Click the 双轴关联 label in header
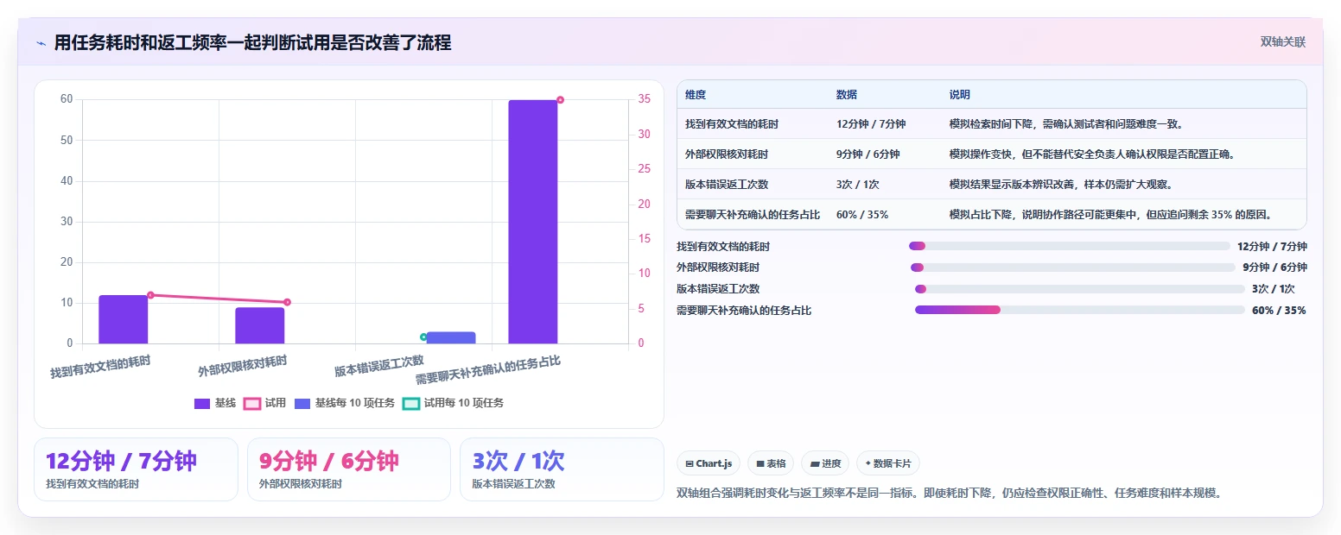Image resolution: width=1341 pixels, height=535 pixels. click(1282, 42)
